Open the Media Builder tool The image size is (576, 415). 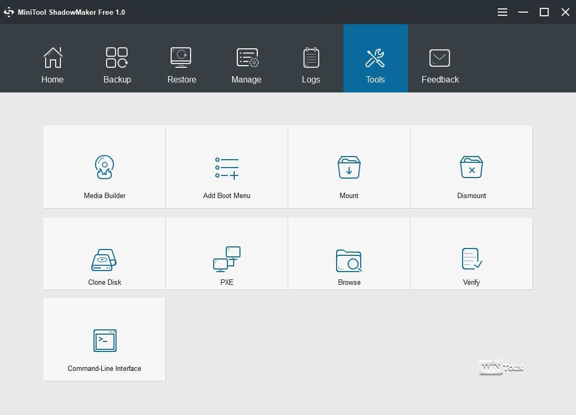104,167
